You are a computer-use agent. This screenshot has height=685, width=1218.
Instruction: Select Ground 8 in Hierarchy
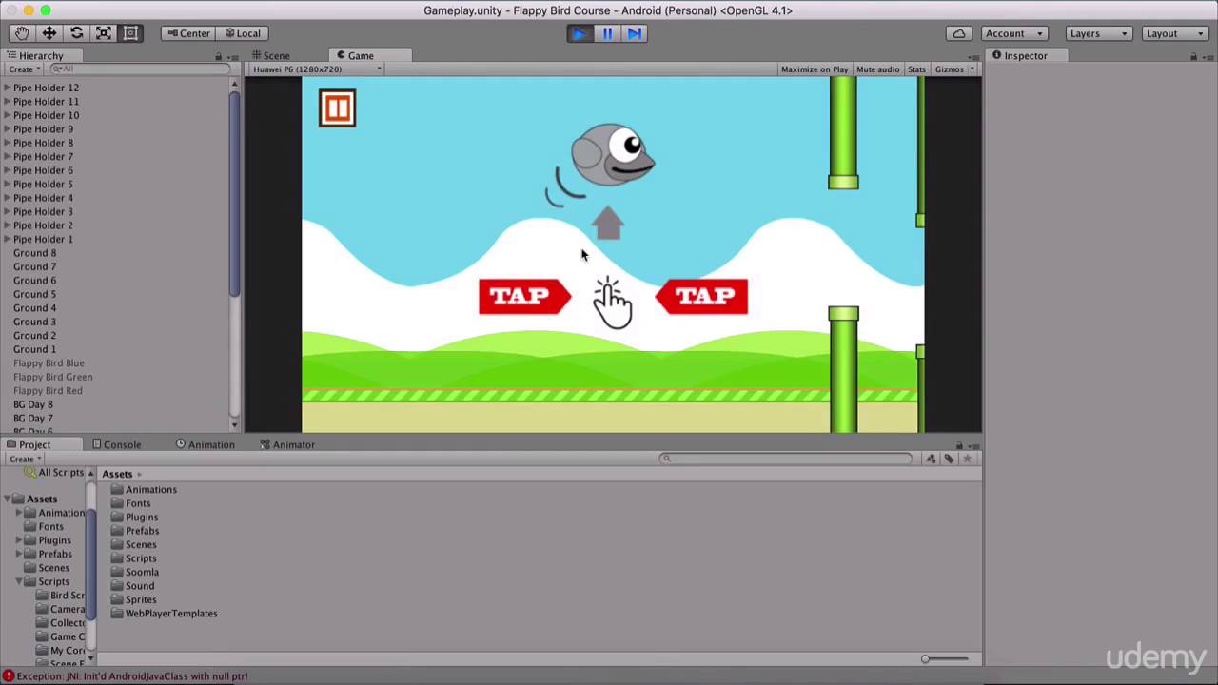[34, 253]
